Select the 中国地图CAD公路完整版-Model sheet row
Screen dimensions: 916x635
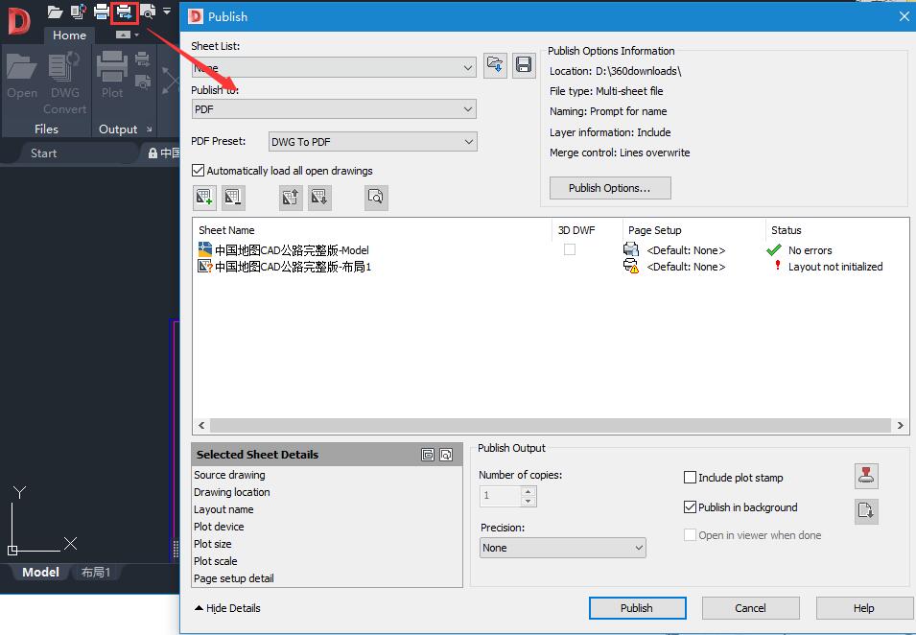click(x=284, y=250)
